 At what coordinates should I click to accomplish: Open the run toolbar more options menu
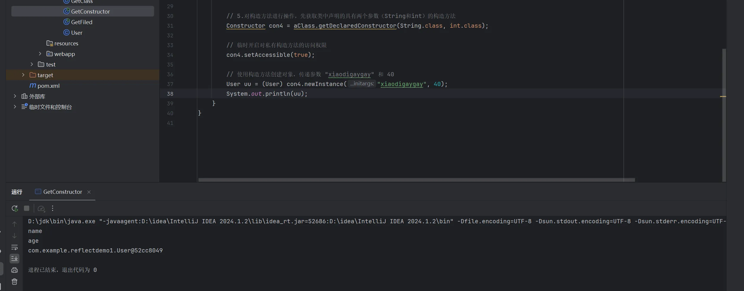[53, 209]
